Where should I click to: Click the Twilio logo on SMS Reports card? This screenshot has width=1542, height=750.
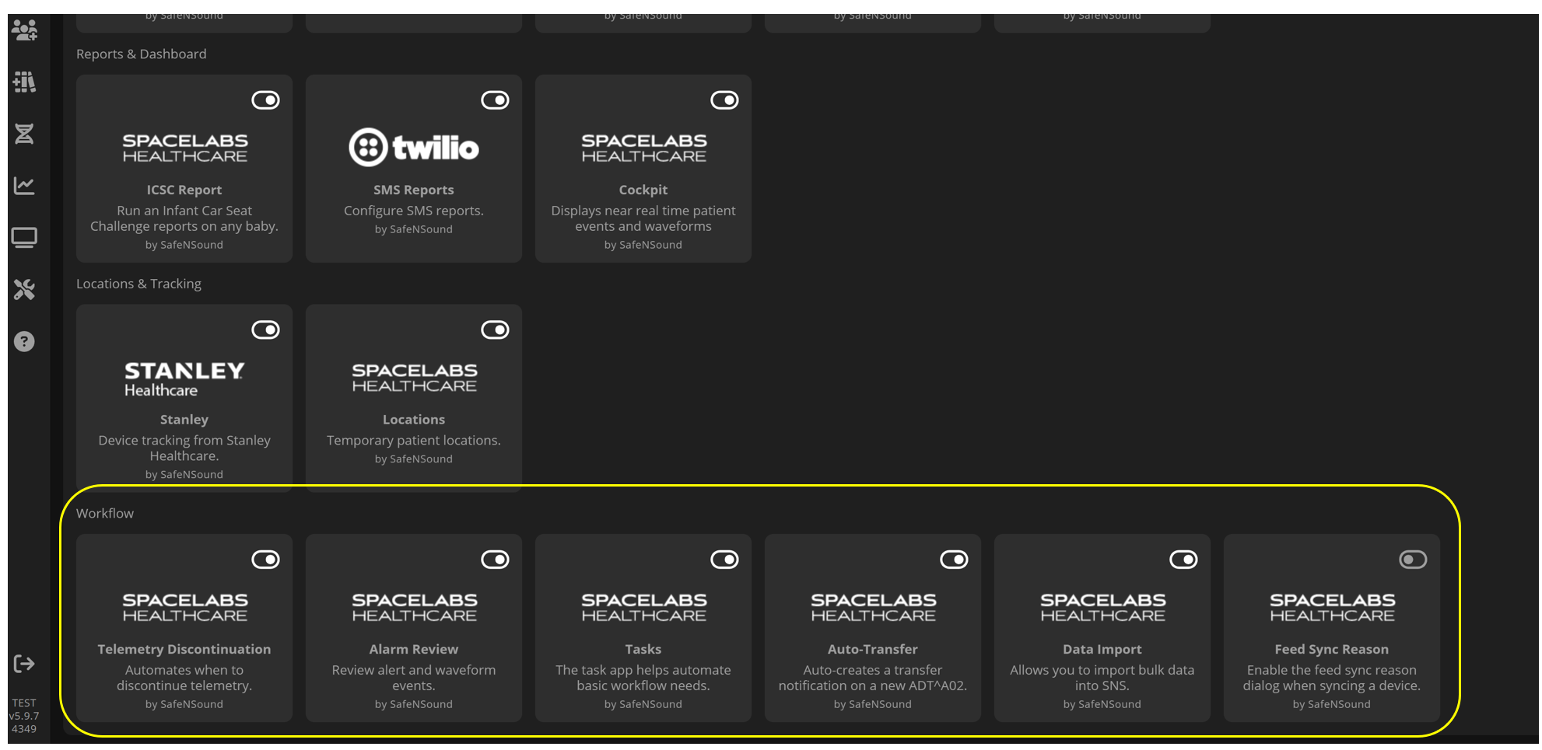(414, 148)
